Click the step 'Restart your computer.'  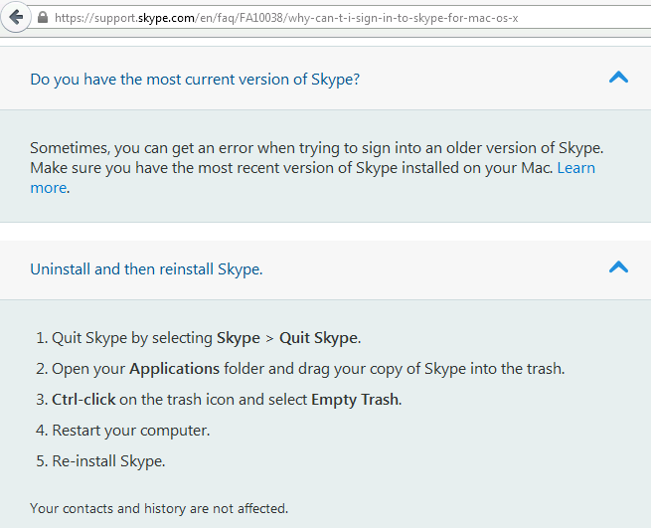[123, 431]
